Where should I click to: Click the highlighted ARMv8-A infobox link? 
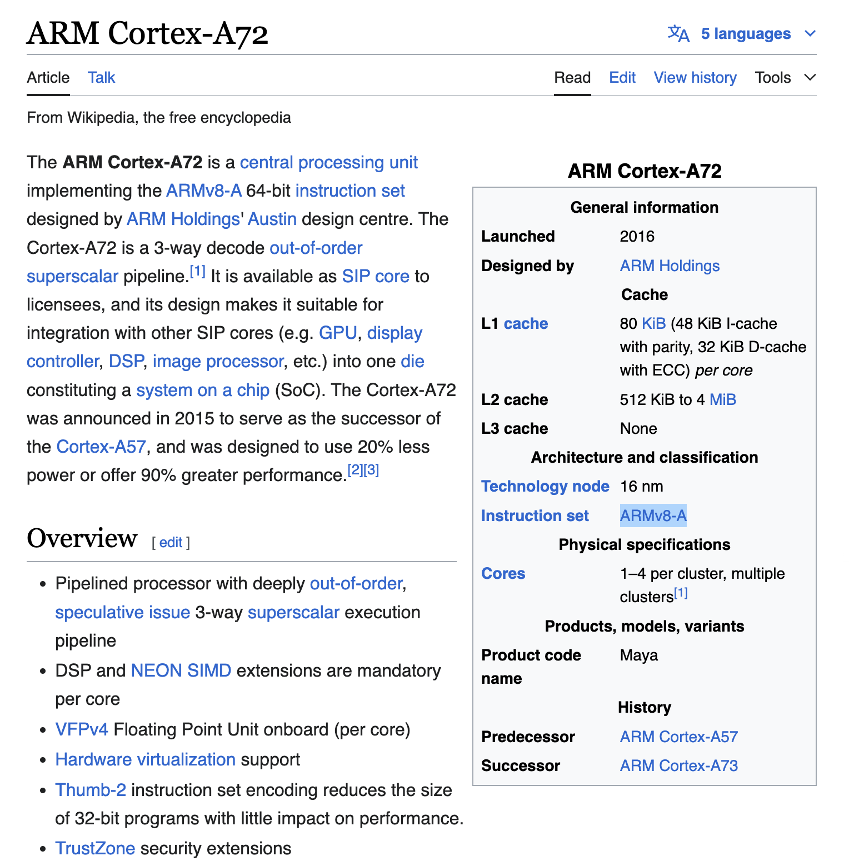click(x=653, y=515)
